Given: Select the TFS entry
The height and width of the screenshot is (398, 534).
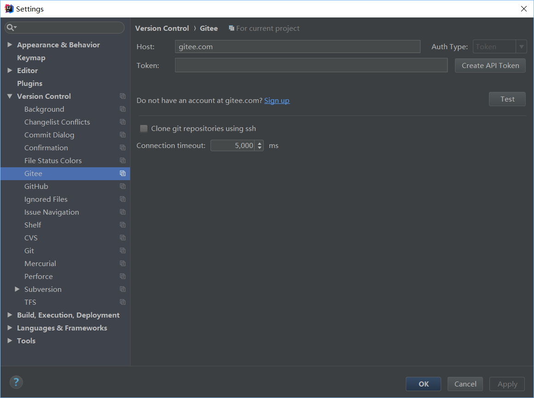Looking at the screenshot, I should pyautogui.click(x=30, y=302).
